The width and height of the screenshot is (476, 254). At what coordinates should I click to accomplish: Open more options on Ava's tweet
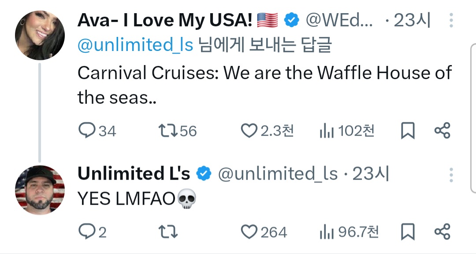coord(451,21)
